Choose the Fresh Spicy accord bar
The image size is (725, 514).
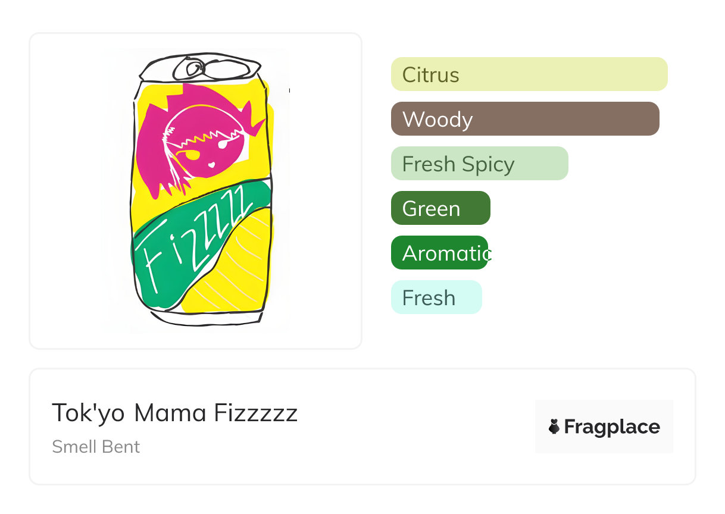pyautogui.click(x=479, y=164)
